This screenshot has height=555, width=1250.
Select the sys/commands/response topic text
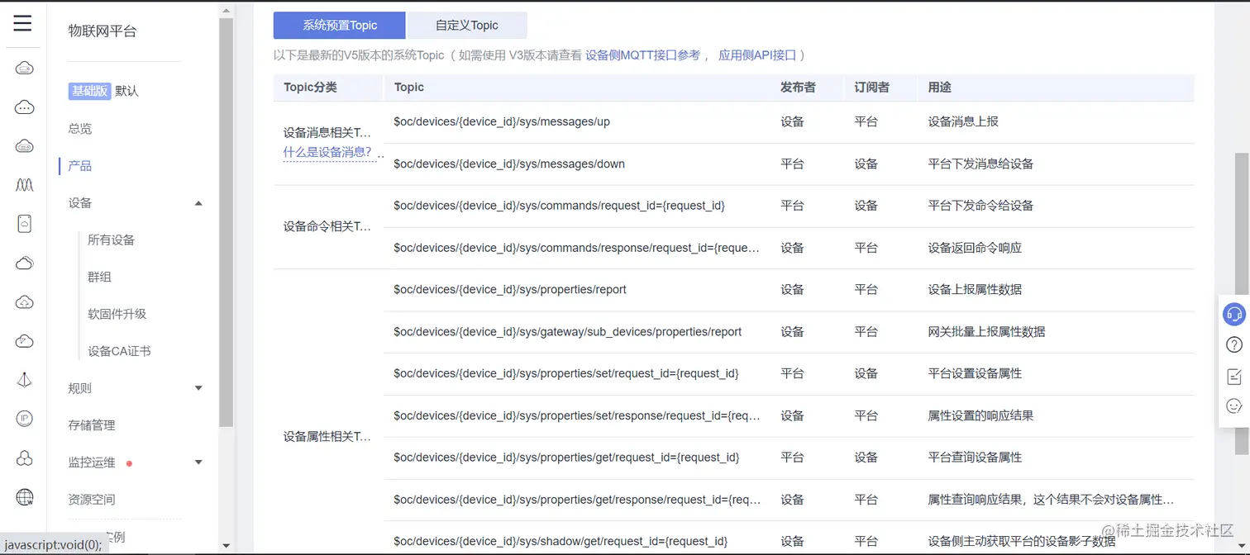click(x=577, y=248)
